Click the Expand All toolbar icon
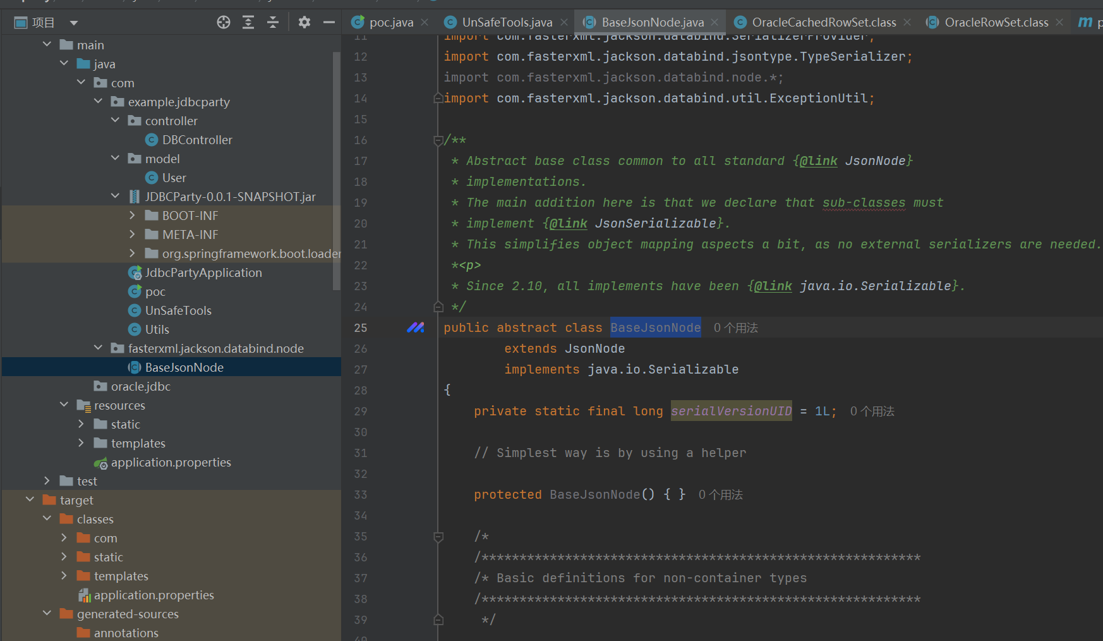The height and width of the screenshot is (641, 1103). click(x=248, y=23)
